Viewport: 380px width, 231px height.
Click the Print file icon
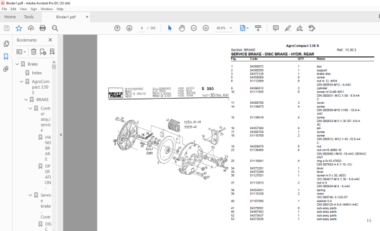point(42,28)
